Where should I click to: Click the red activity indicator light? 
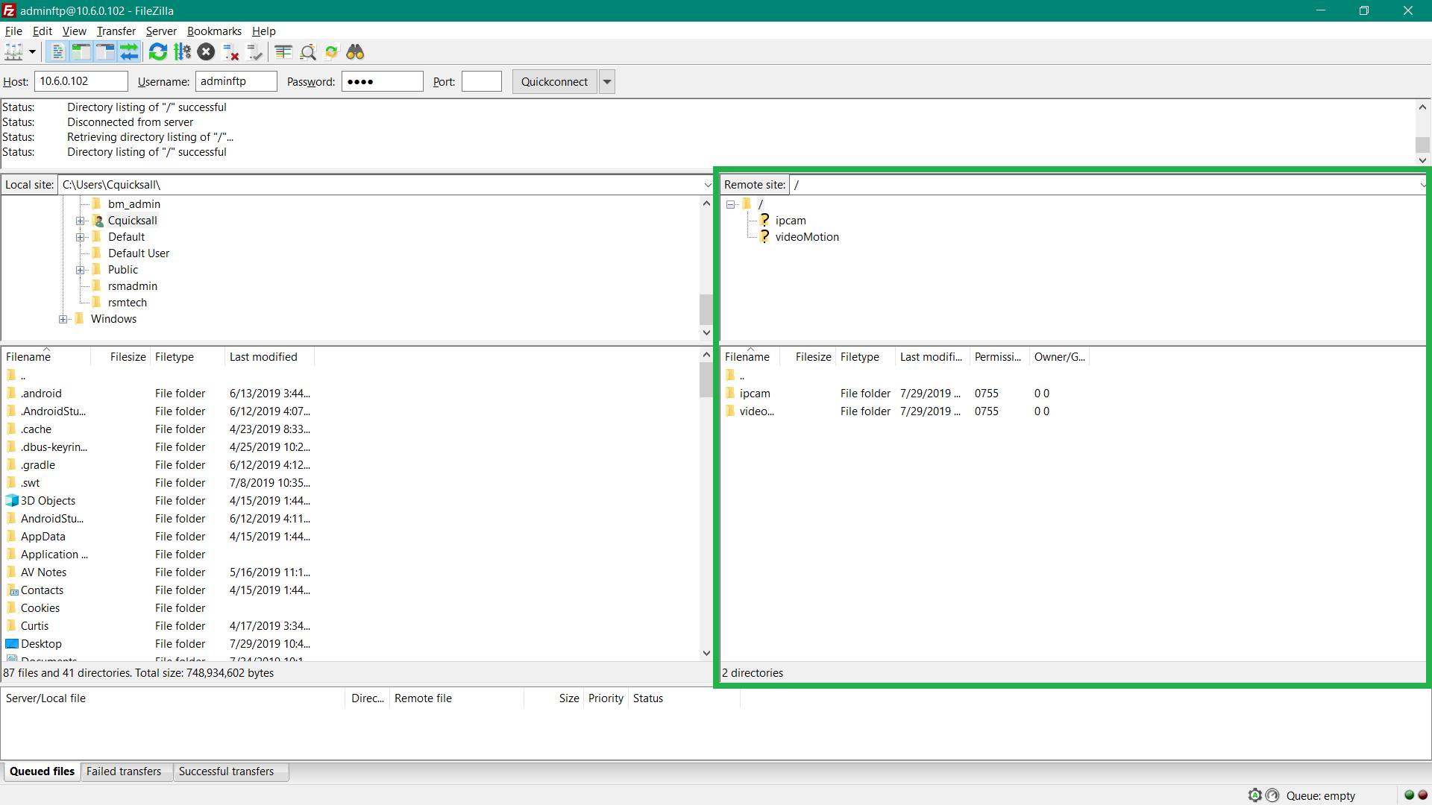click(1422, 795)
